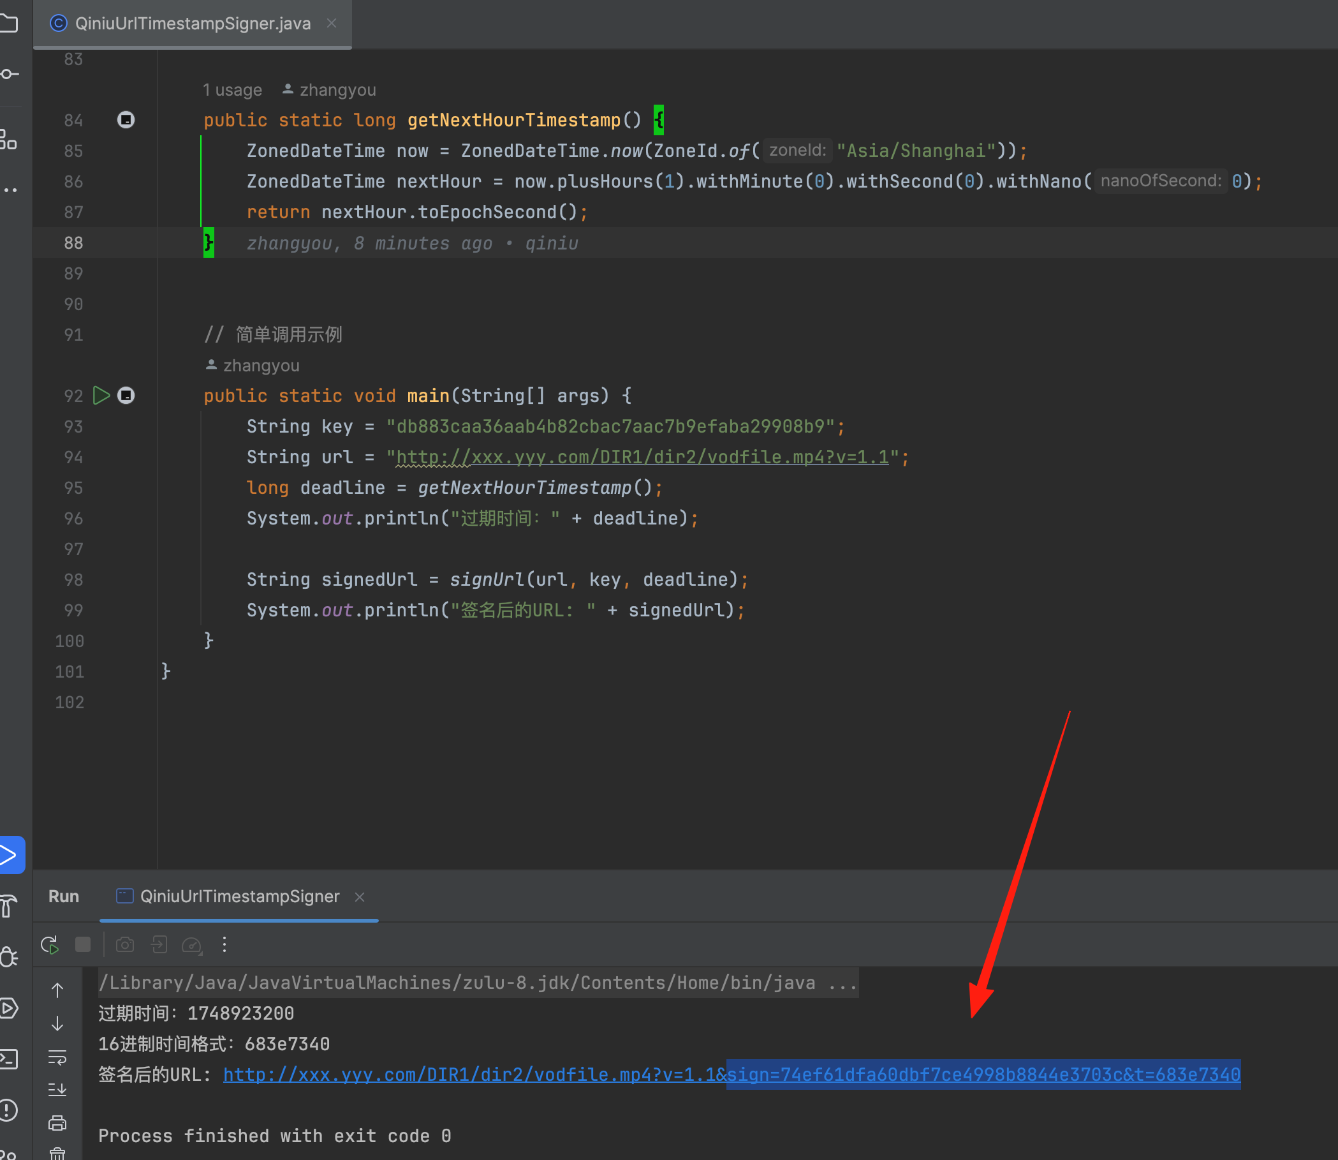The width and height of the screenshot is (1338, 1160).
Task: Click author hint zhangyou above getNextHourTimestamp
Action: point(329,89)
